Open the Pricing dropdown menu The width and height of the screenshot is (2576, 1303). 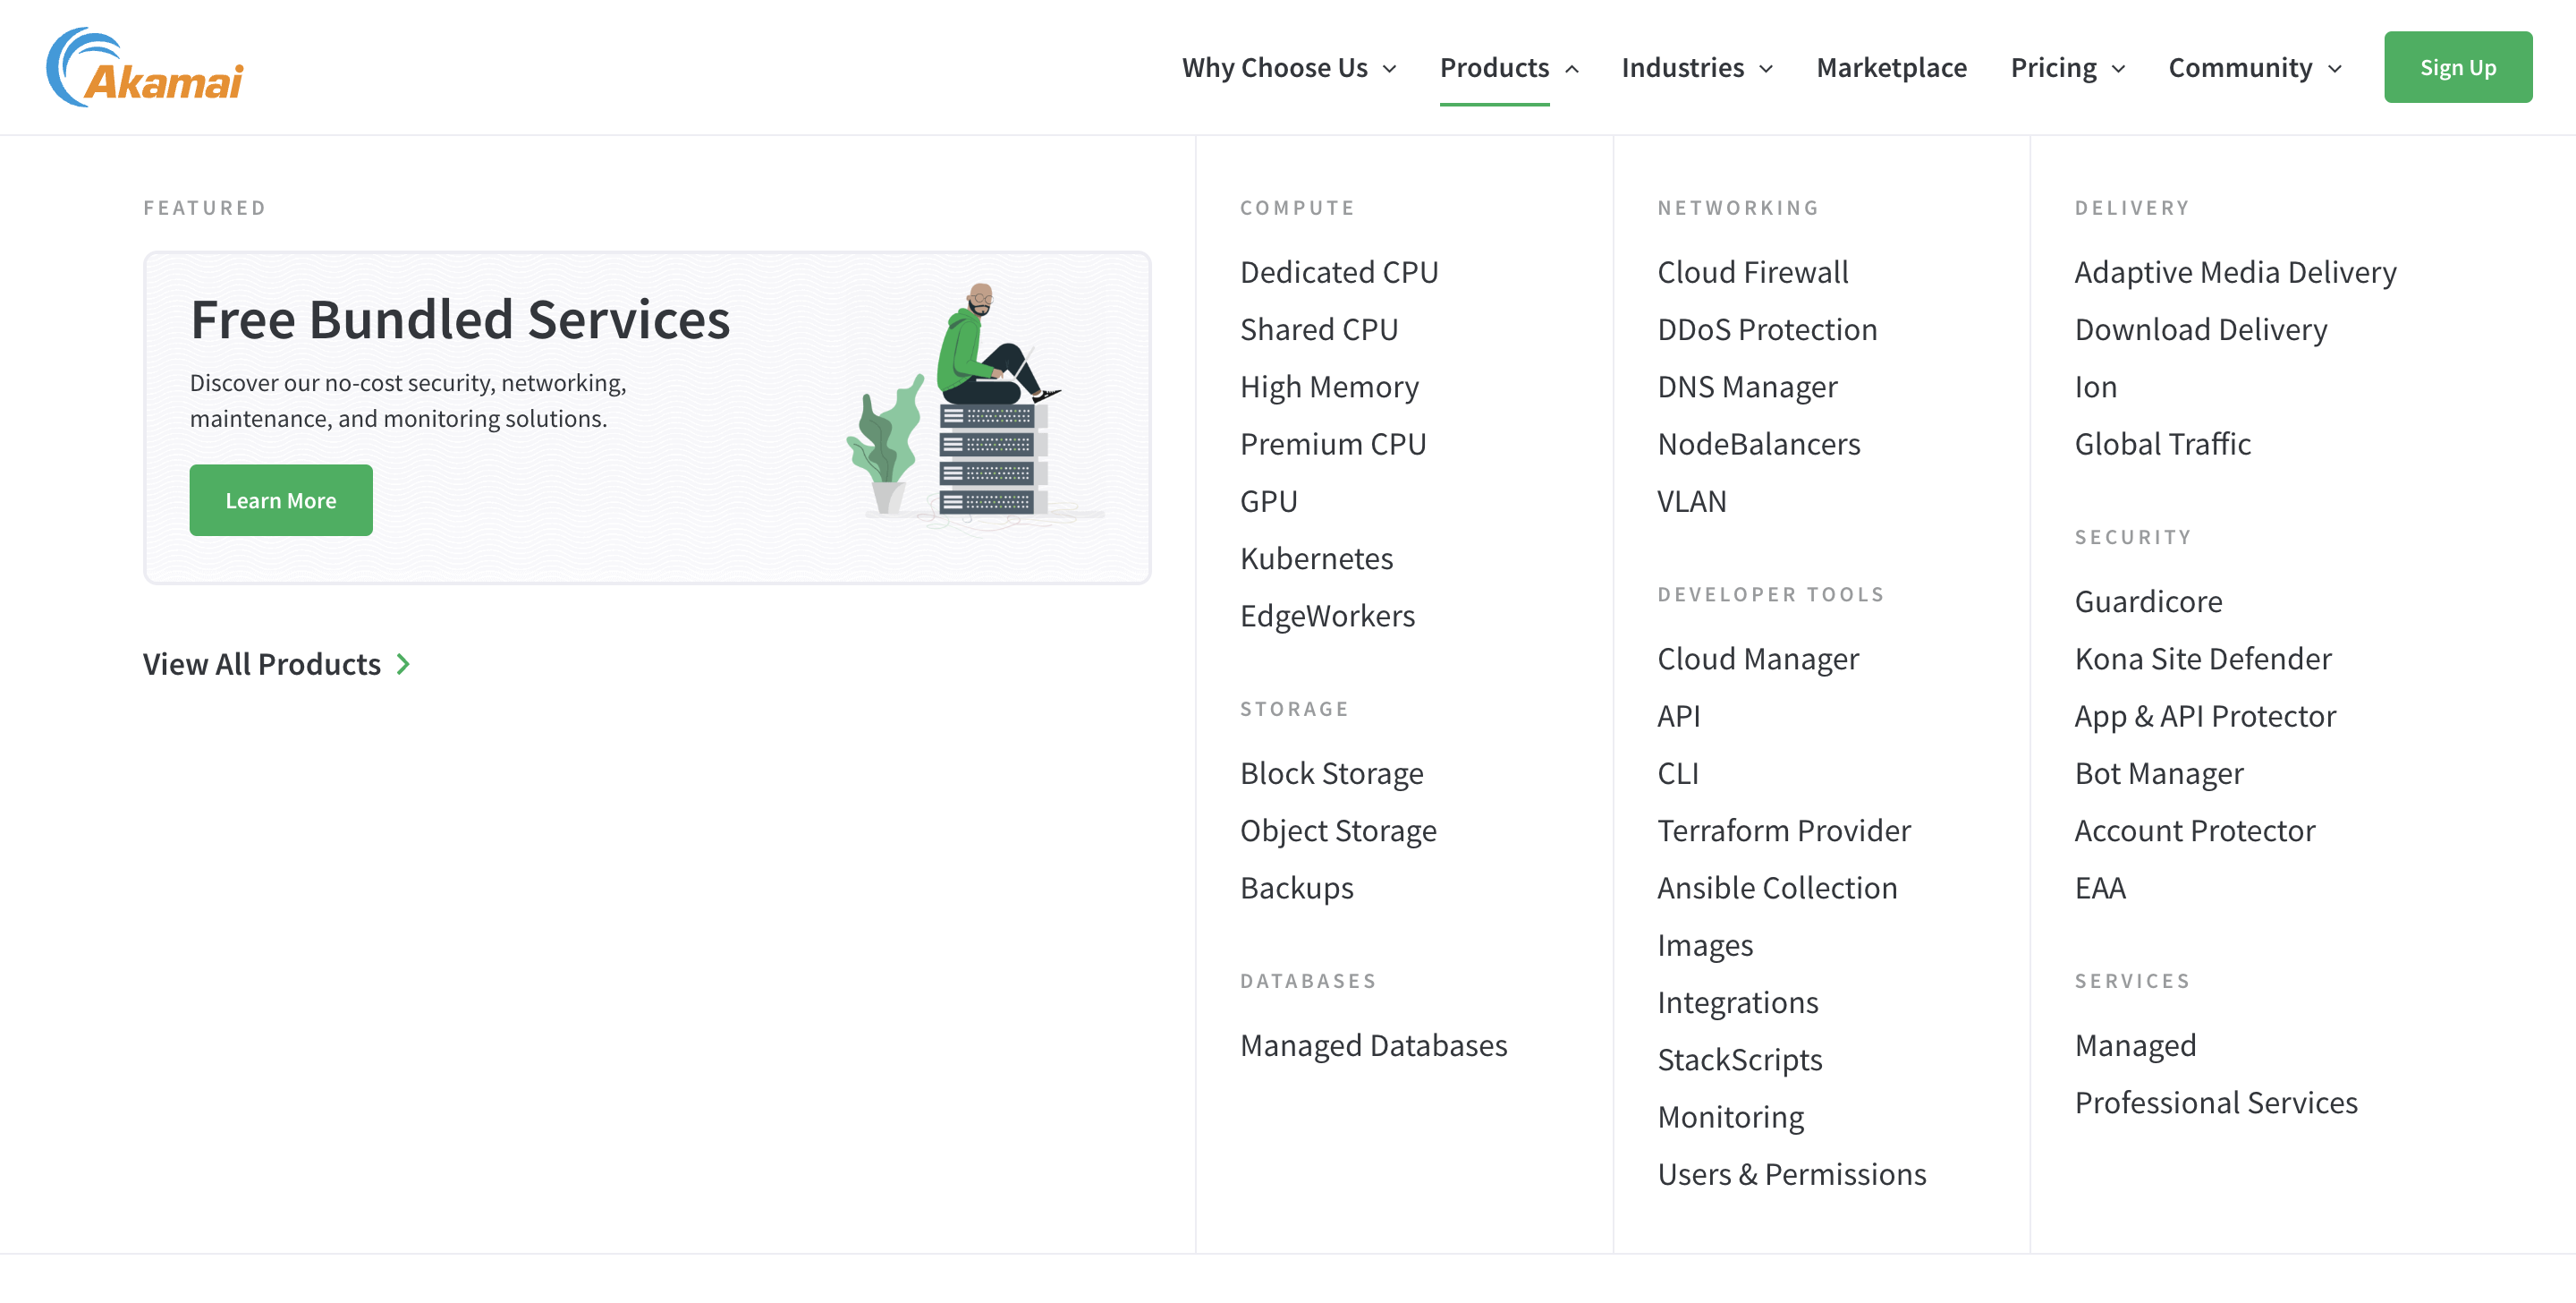[2067, 67]
